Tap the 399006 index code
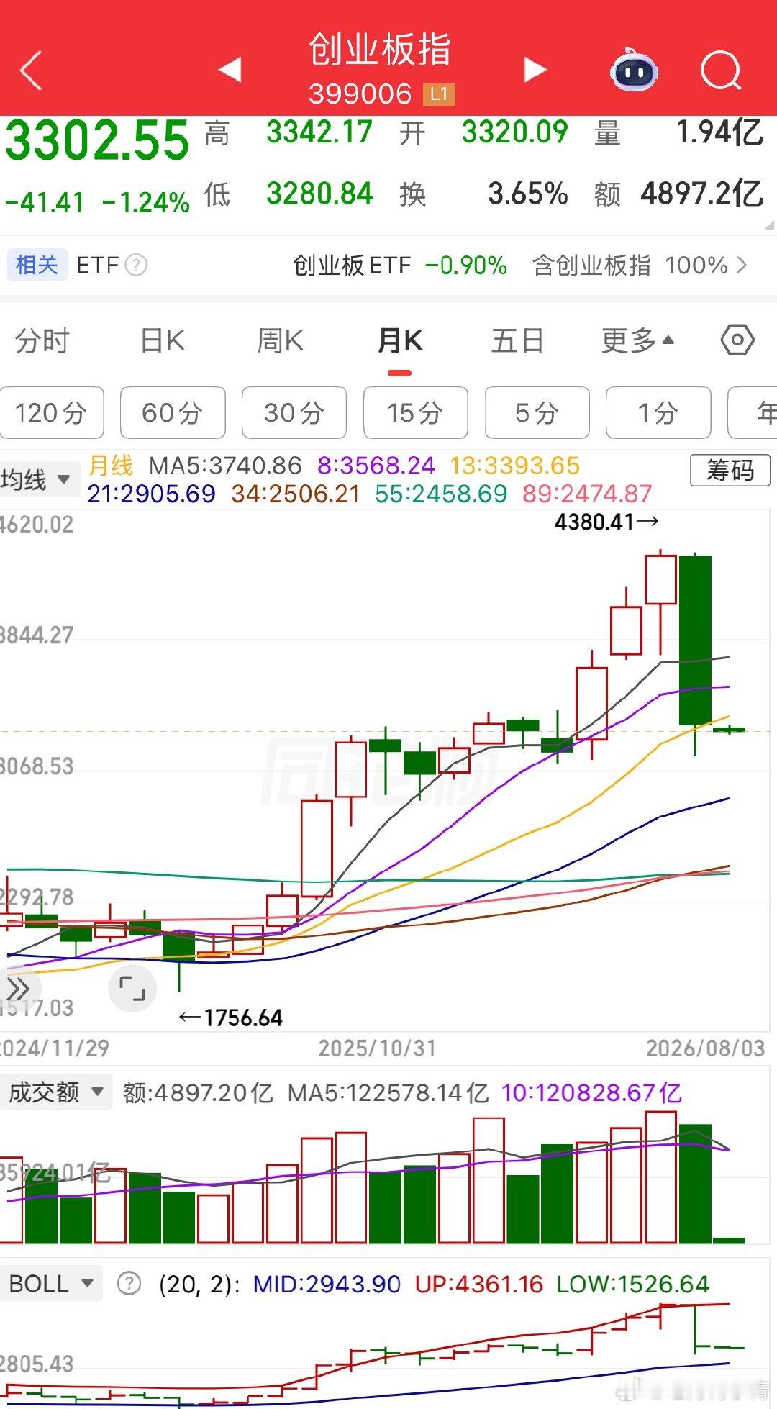 [x=360, y=94]
